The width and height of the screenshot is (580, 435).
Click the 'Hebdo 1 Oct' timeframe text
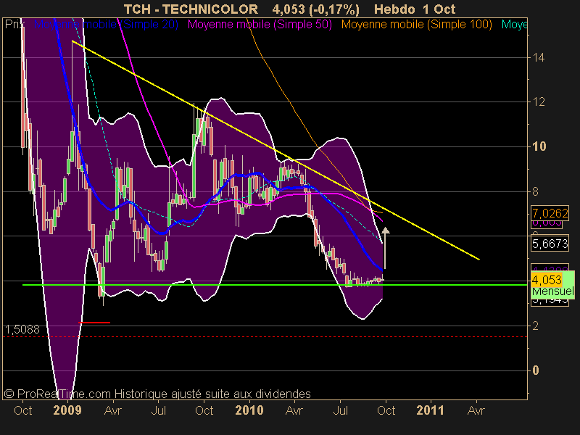(415, 9)
